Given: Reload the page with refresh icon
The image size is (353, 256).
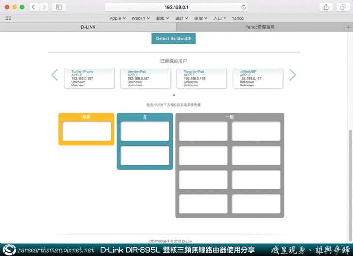Looking at the screenshot, I should point(243,7).
